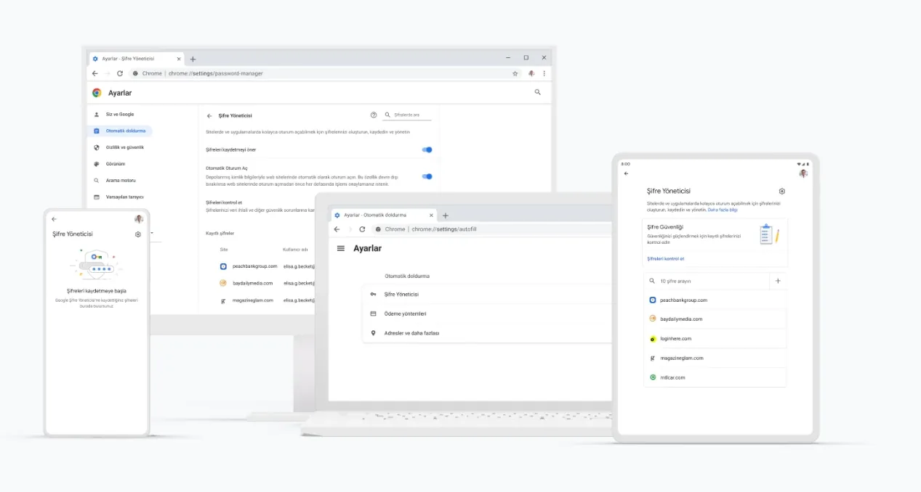Viewport: 921px width, 492px height.
Task: Tap plus icon to add password on tablet
Action: [778, 281]
